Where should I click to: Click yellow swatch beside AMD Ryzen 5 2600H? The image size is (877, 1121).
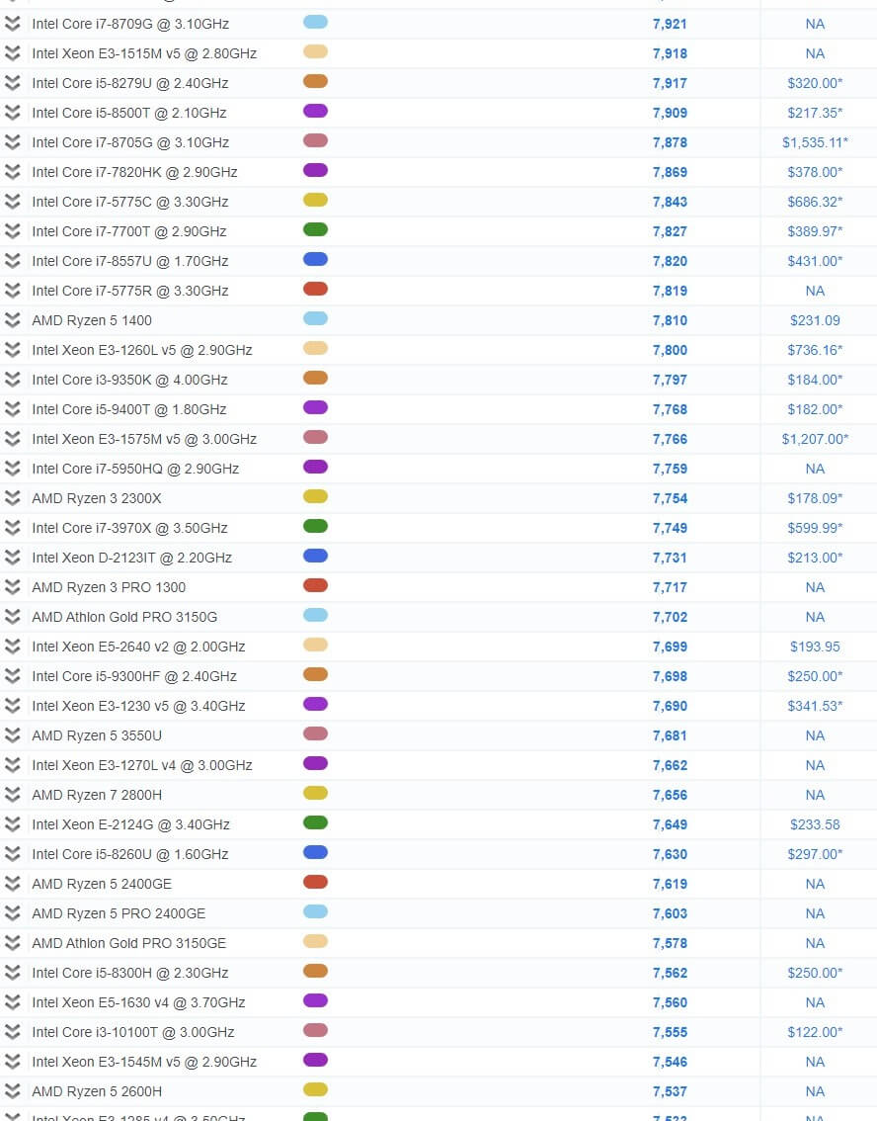pyautogui.click(x=315, y=1089)
